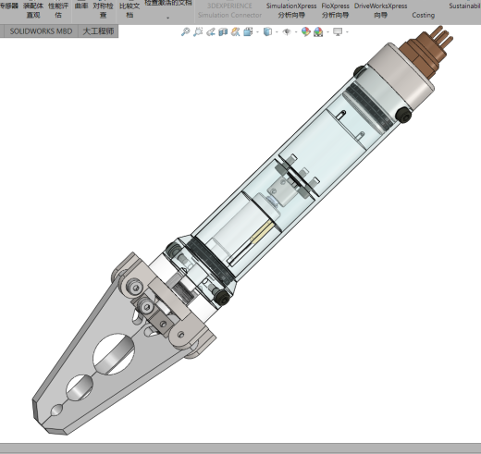This screenshot has width=481, height=454.
Task: Open the Dynamic Annotation Views icon
Action: [x=236, y=31]
